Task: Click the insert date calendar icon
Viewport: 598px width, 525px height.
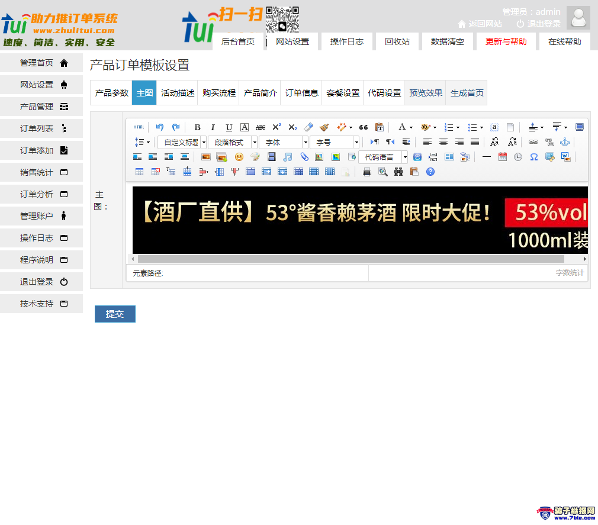Action: point(503,157)
